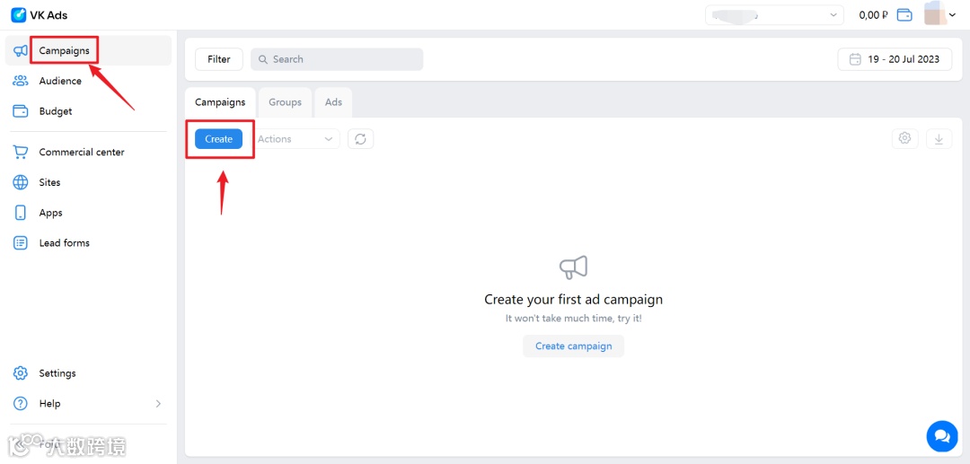Expand the profile avatar menu

tap(941, 14)
